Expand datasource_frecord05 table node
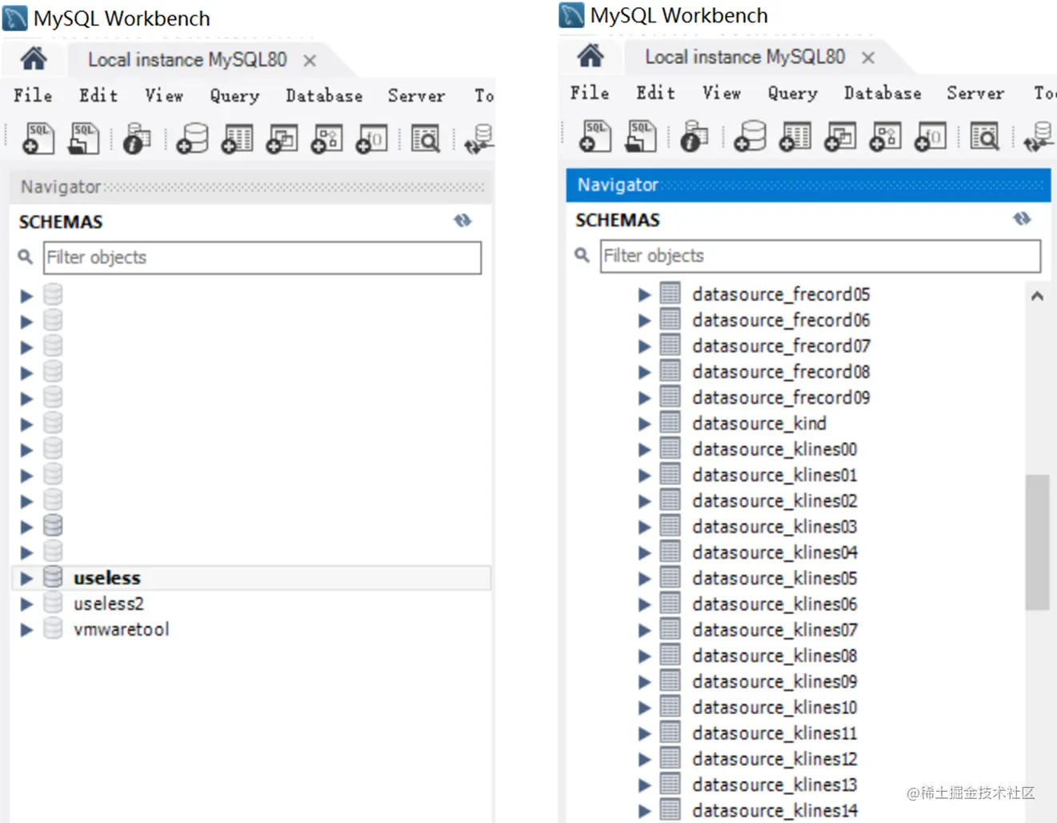 [644, 295]
